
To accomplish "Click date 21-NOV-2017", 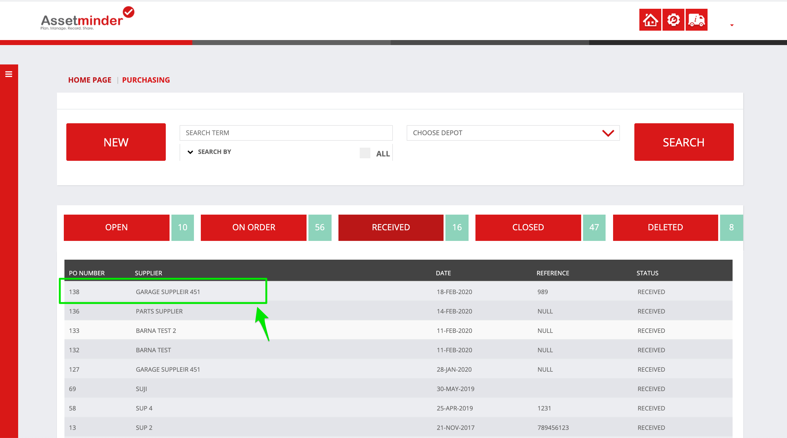I will tap(455, 428).
